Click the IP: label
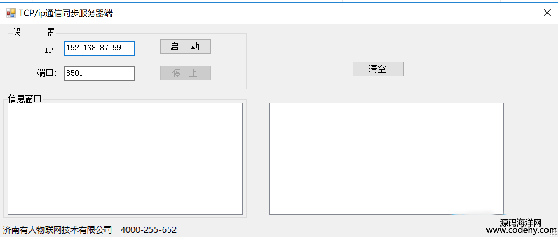558x237 pixels. point(50,50)
